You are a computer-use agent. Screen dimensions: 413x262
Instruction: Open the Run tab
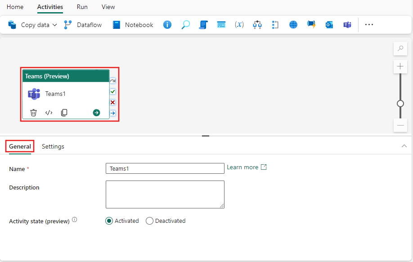click(82, 7)
